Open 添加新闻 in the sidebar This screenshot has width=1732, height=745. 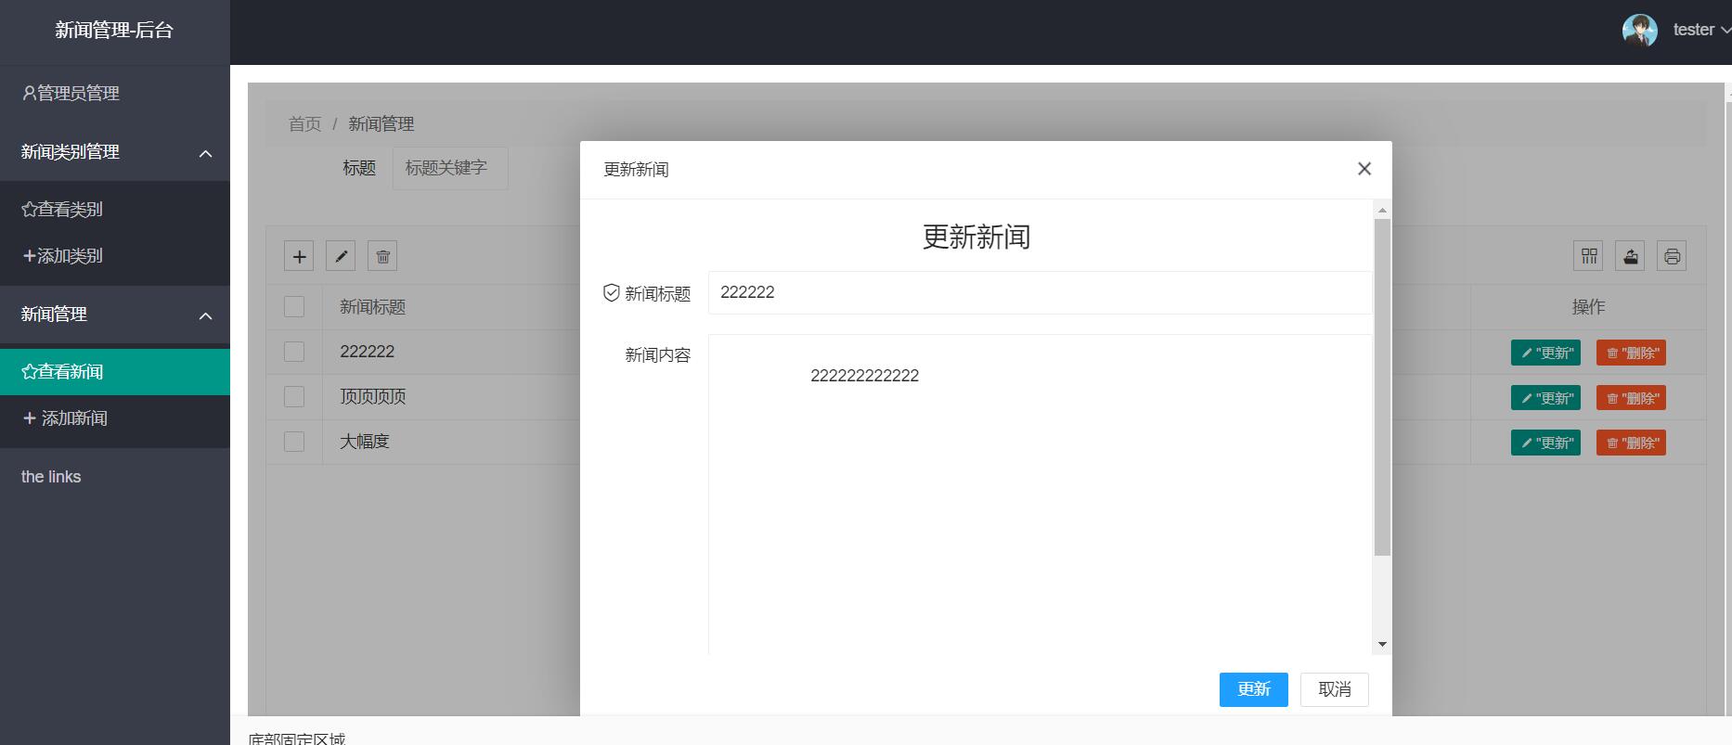(x=115, y=418)
